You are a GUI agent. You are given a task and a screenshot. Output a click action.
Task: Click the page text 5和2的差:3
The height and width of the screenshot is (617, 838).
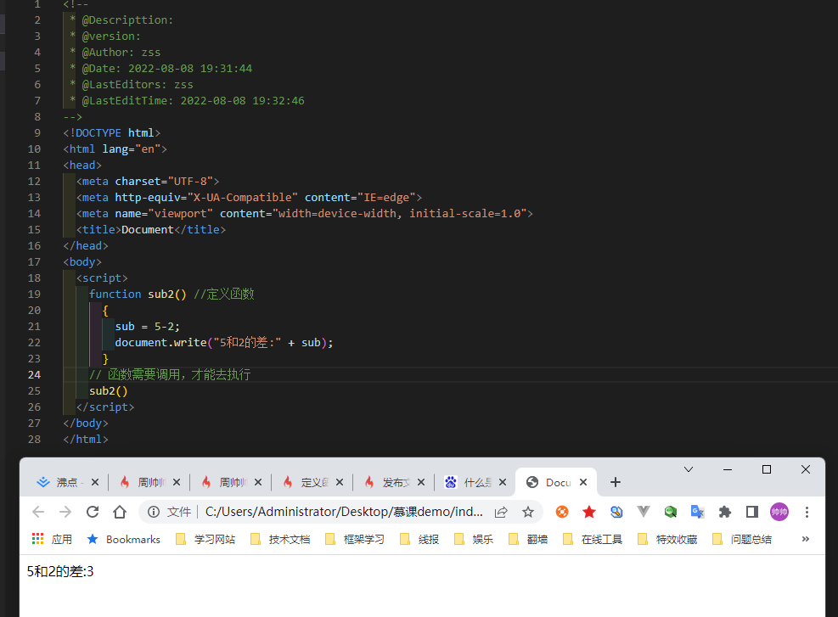click(x=60, y=571)
